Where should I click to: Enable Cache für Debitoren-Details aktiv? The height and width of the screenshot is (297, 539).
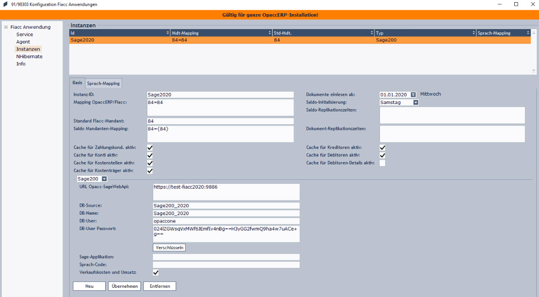click(383, 163)
